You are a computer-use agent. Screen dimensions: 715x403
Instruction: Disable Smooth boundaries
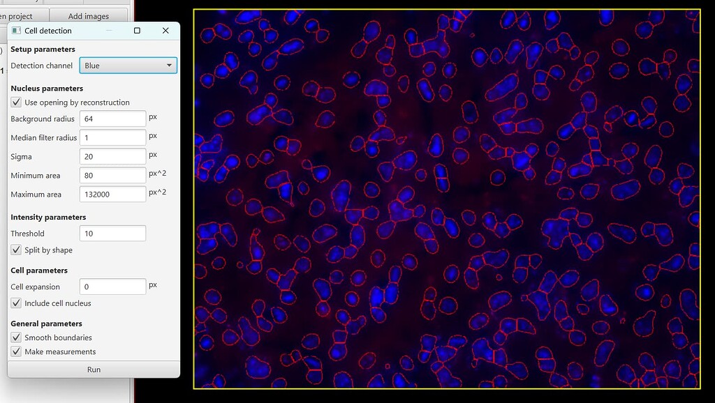(x=15, y=337)
